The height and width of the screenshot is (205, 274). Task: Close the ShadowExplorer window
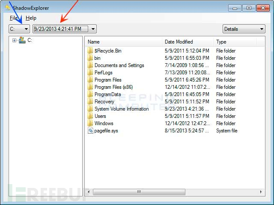(263, 8)
